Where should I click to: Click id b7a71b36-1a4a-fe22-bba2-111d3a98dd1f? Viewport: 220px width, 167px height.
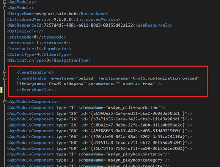point(138,119)
